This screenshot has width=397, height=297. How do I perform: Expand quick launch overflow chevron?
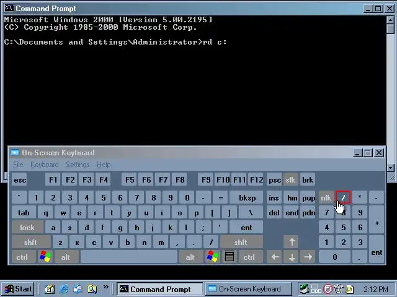(x=105, y=286)
